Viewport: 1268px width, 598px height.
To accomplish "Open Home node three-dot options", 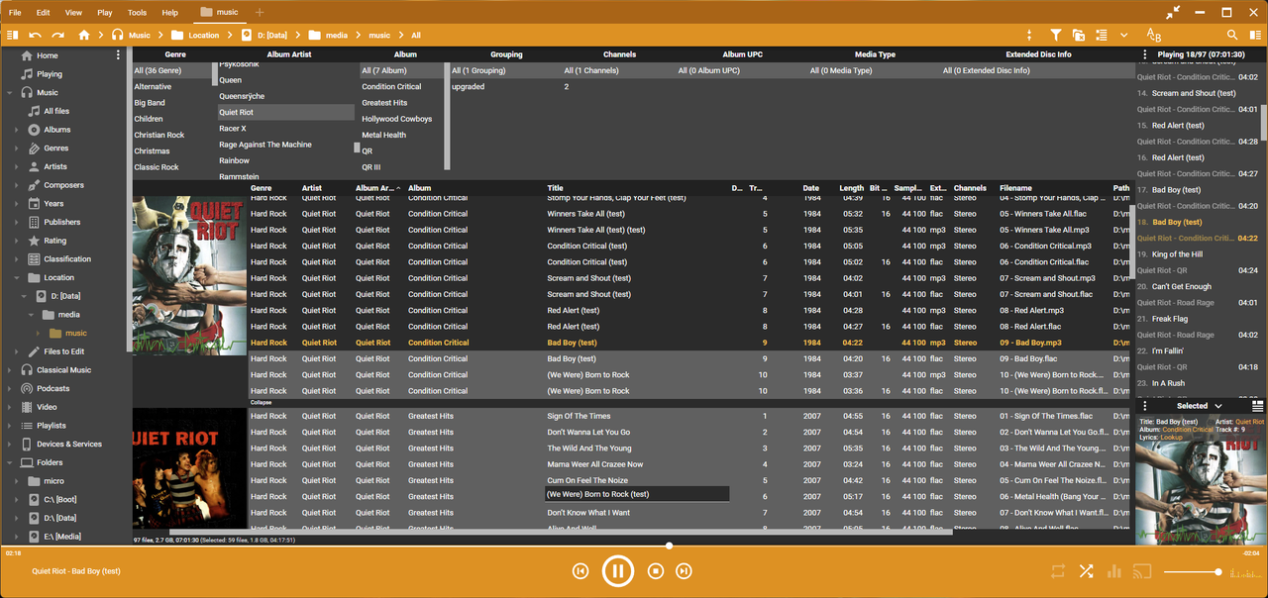I will click(118, 55).
